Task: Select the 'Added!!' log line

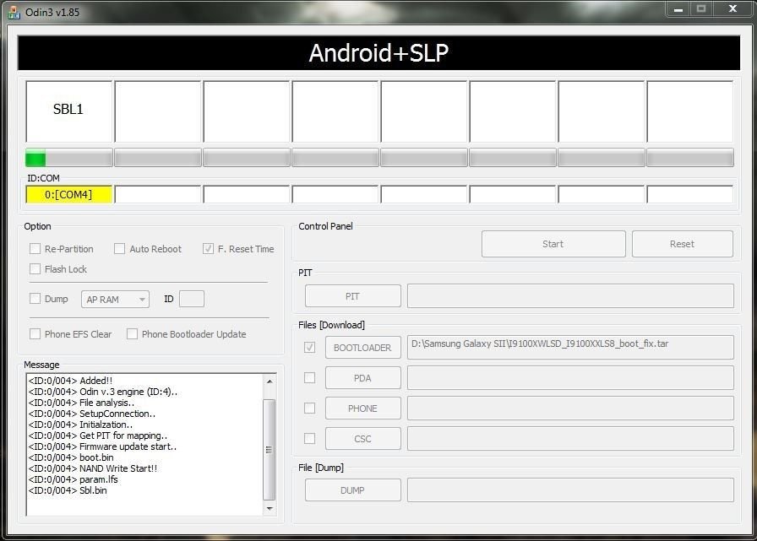Action: point(70,381)
